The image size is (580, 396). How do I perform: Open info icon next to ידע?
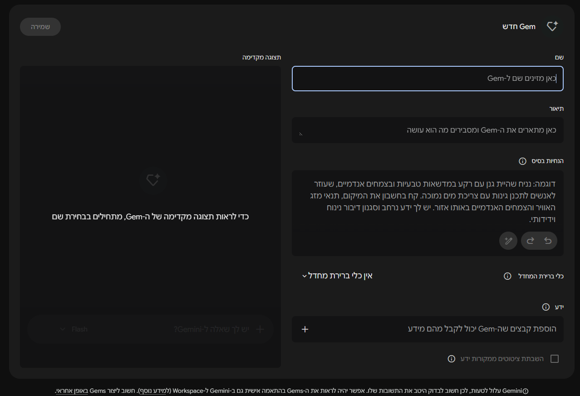(x=546, y=307)
